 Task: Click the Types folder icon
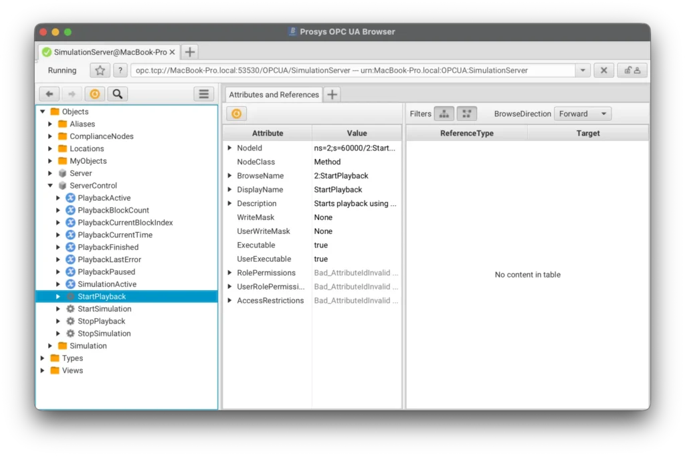pyautogui.click(x=55, y=358)
